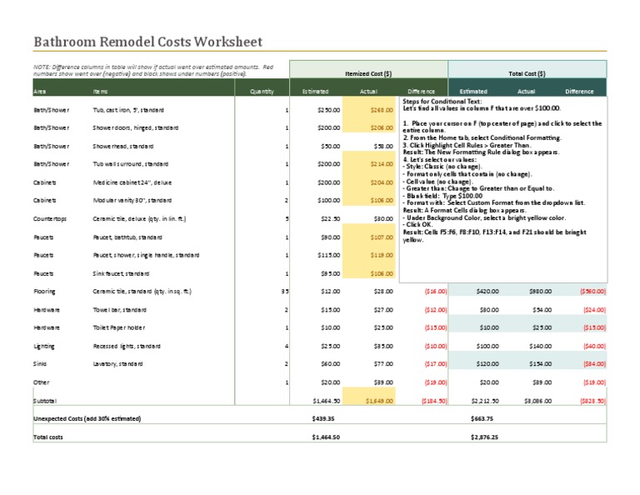Select the Recessed lights, standard cell
This screenshot has height=495, width=640.
coord(127,346)
